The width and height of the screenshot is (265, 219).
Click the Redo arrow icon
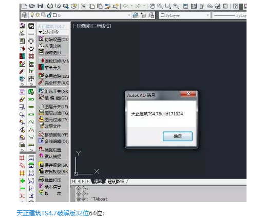[138, 6]
